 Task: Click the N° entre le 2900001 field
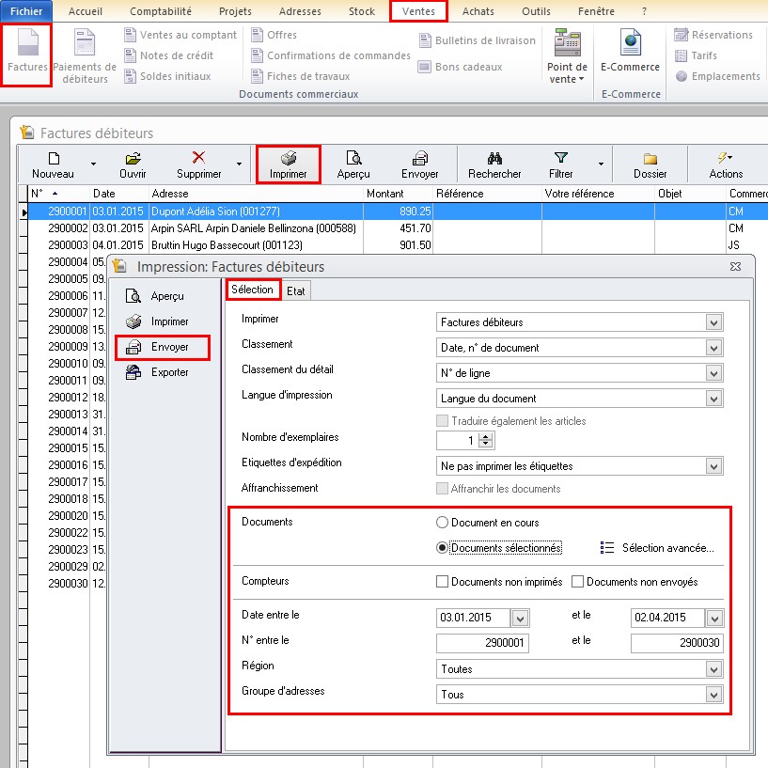482,643
